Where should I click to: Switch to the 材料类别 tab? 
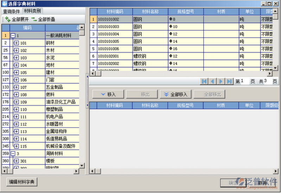pyautogui.click(x=32, y=11)
